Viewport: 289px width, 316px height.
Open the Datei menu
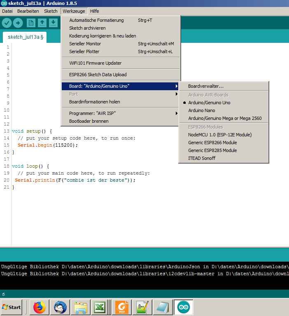[7, 11]
